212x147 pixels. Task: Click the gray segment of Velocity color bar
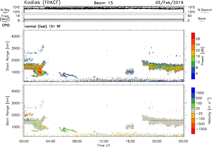pyautogui.click(x=193, y=111)
